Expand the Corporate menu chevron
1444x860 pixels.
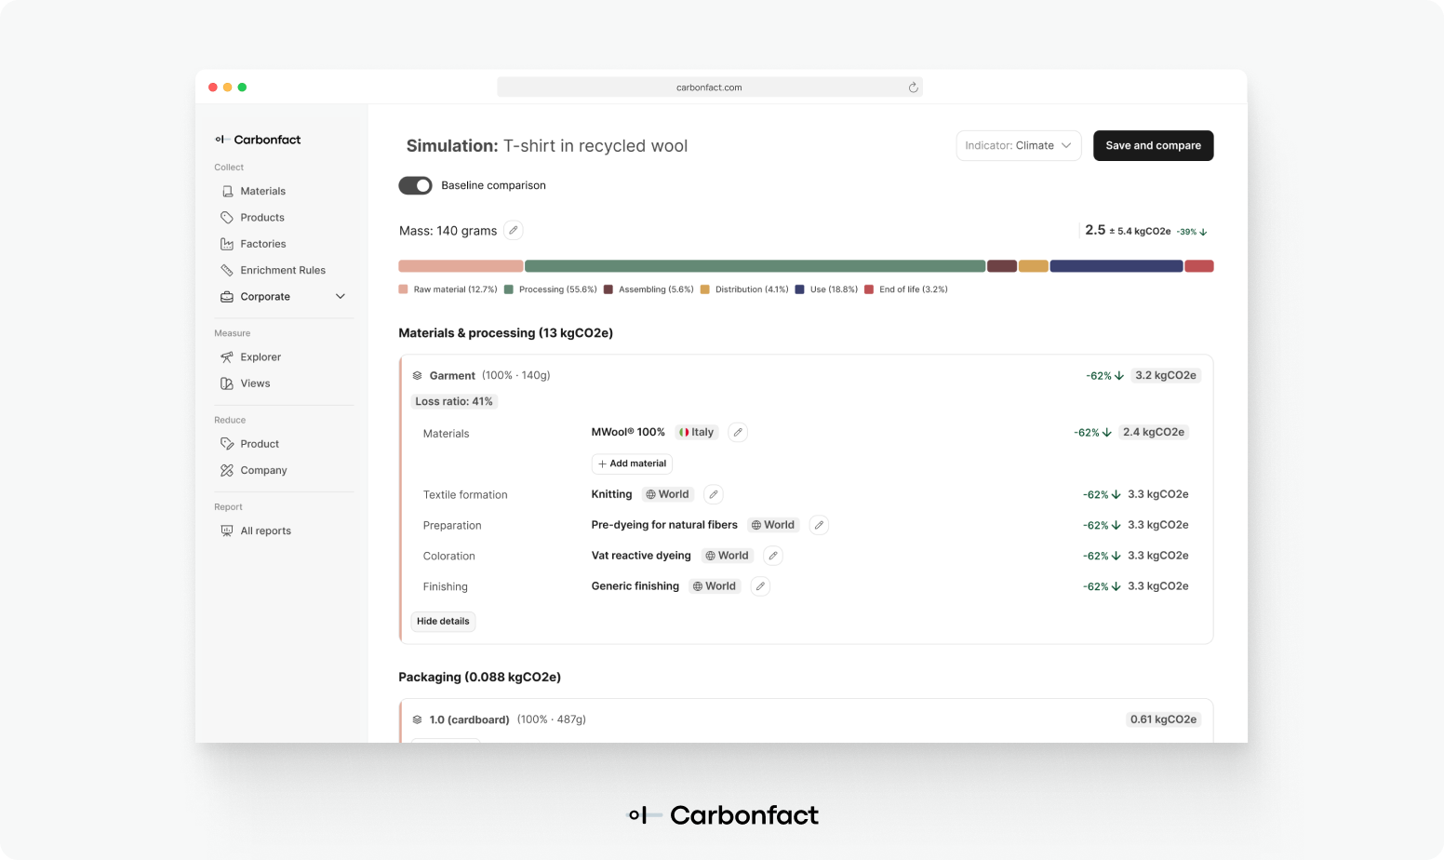(341, 297)
